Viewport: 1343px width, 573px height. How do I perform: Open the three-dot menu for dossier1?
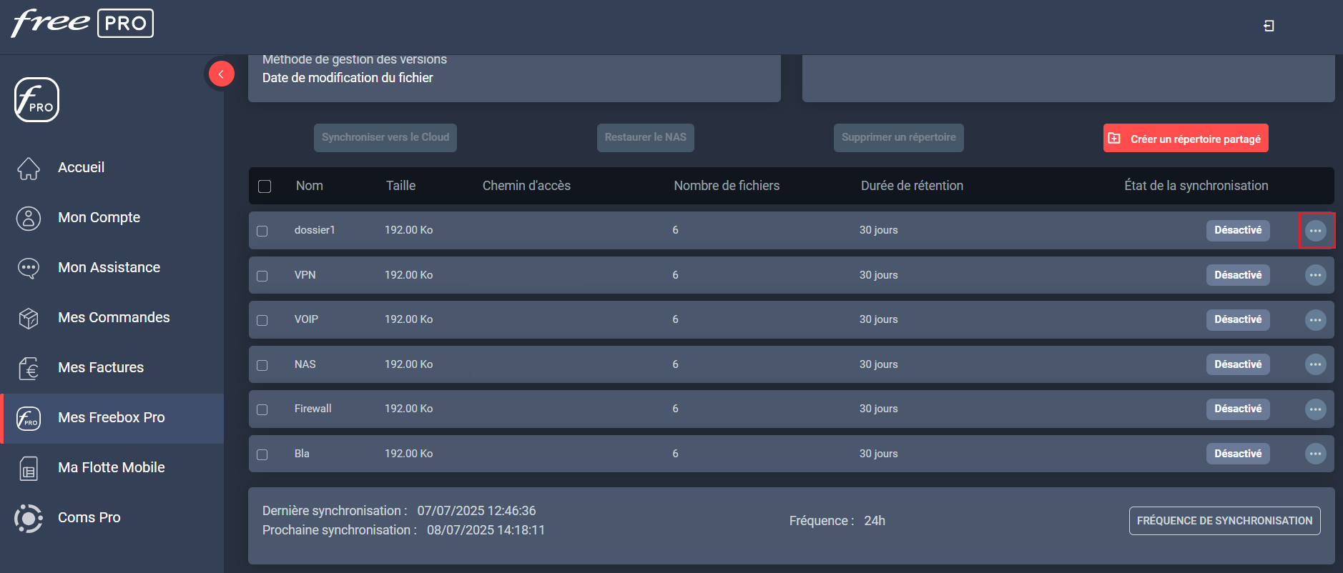[1316, 231]
